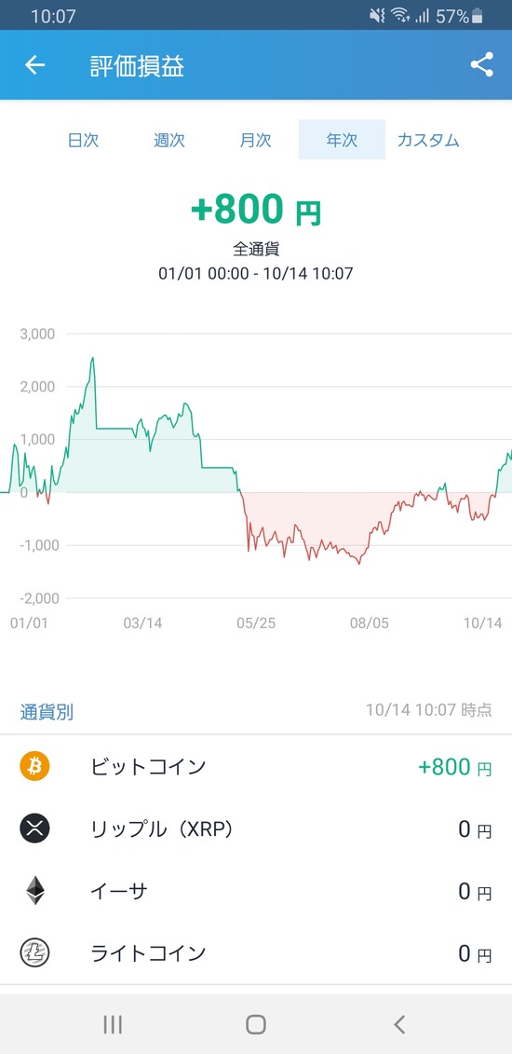Switch to the 月次 monthly tab
The width and height of the screenshot is (512, 1054).
(256, 140)
